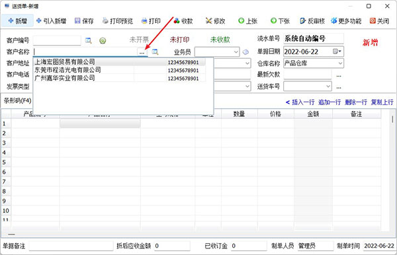Viewport: 397px width, 255px height.
Task: Select row 5 header in the grid
Action: click(x=6, y=163)
